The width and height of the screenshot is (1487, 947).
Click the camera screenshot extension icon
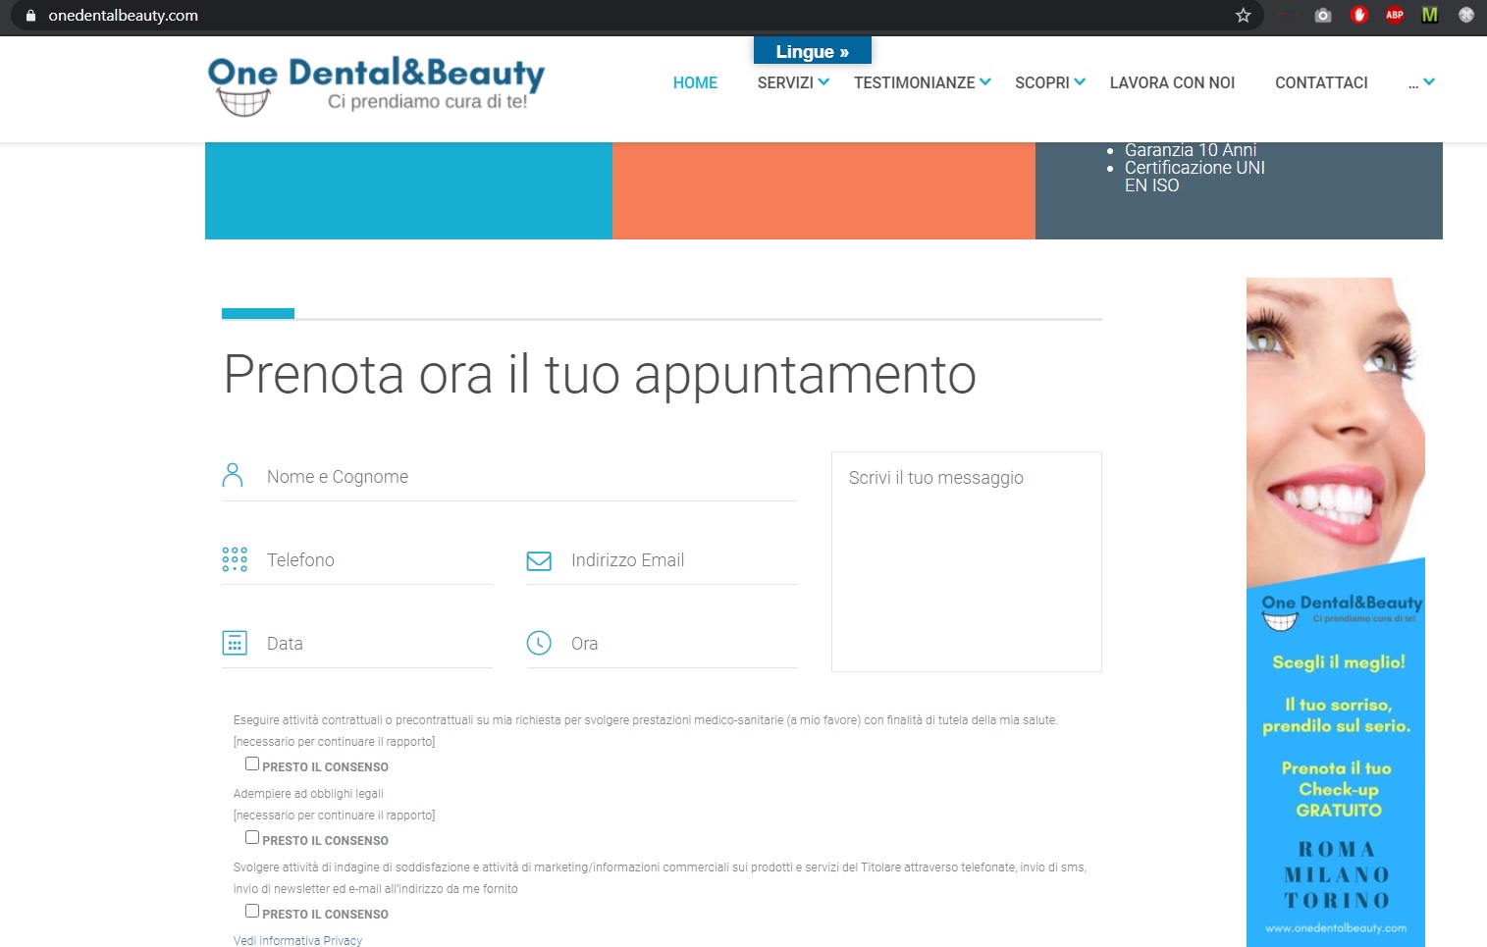pos(1323,16)
